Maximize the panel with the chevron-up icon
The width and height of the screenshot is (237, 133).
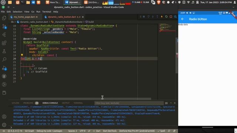171,103
